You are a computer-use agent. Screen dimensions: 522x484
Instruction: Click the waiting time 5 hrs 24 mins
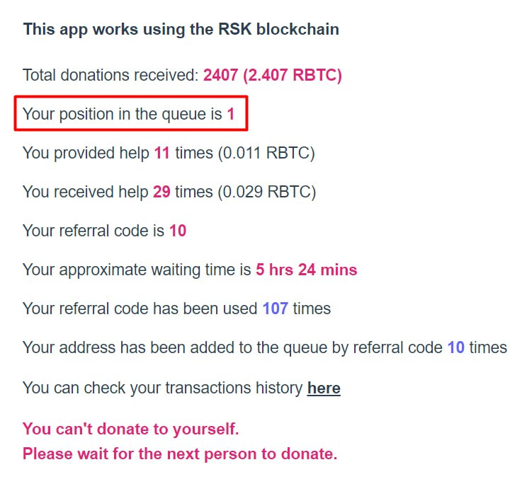(306, 270)
